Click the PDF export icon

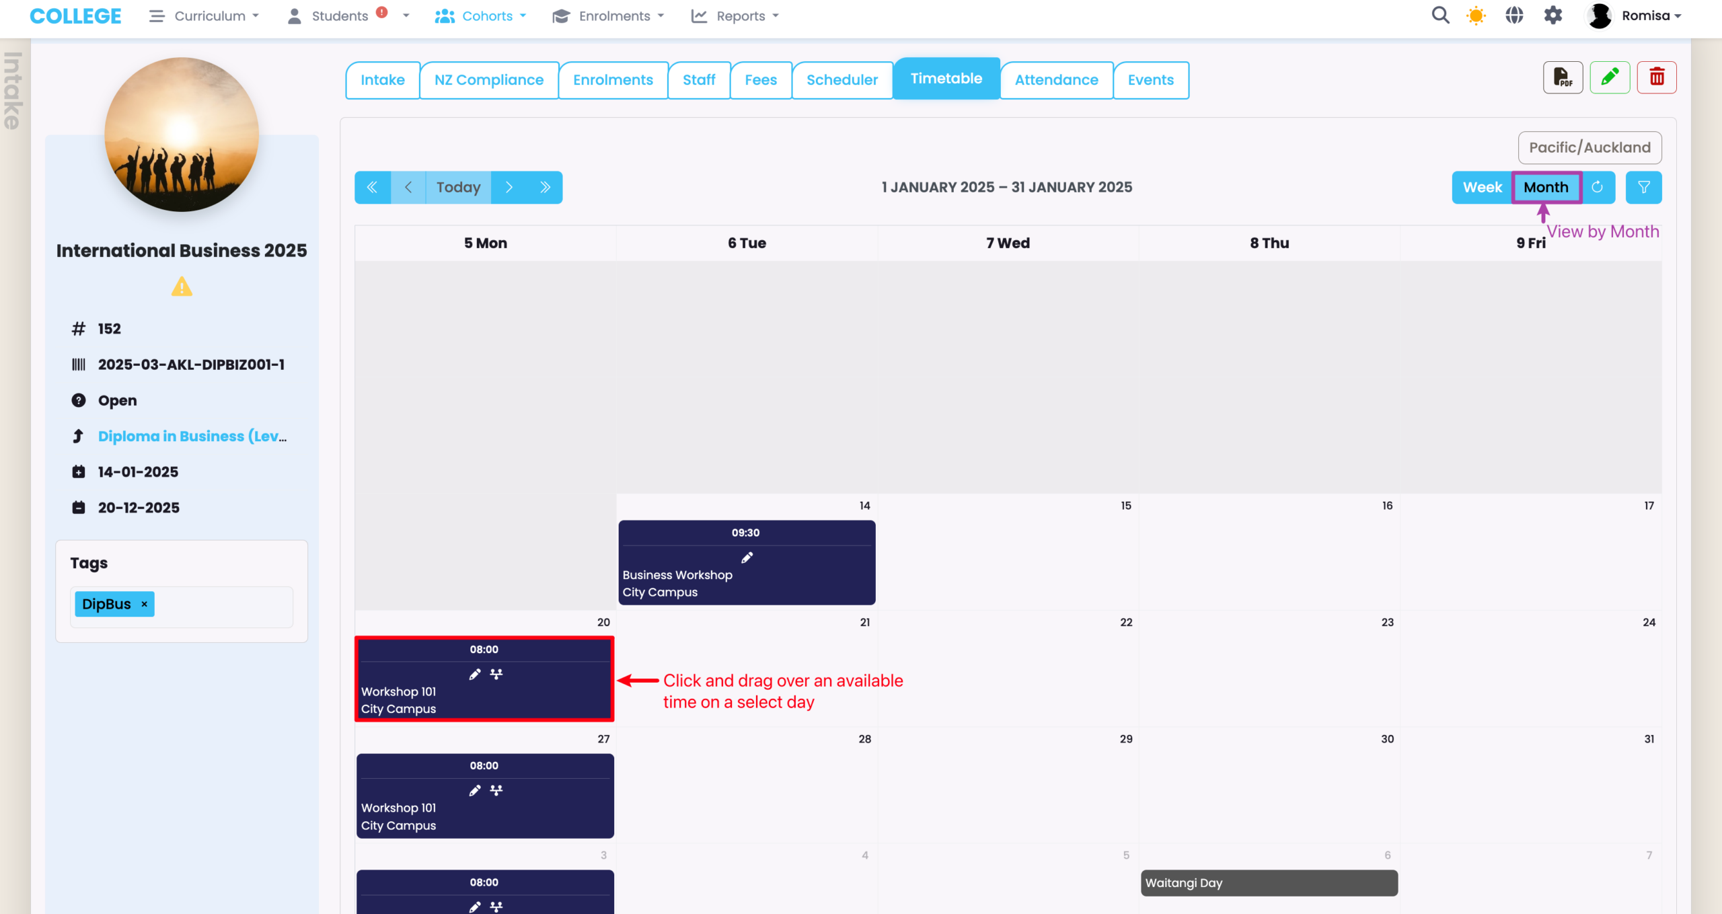[1563, 78]
